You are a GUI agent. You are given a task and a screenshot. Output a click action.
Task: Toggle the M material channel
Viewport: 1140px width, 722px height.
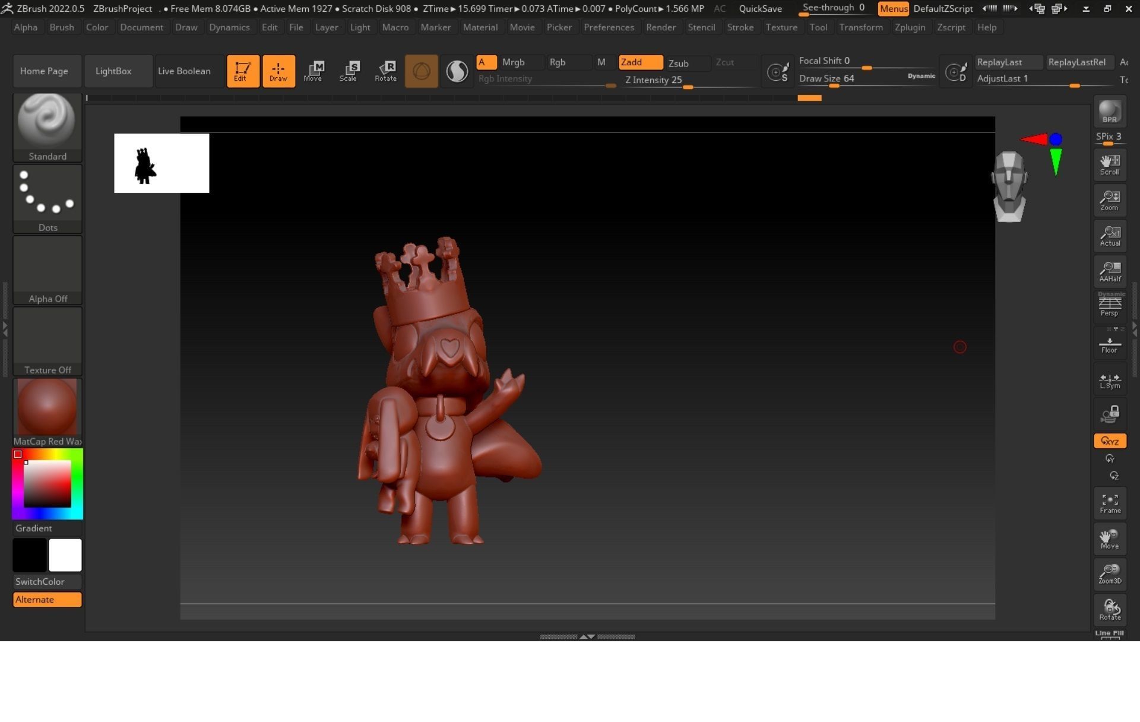click(x=604, y=62)
